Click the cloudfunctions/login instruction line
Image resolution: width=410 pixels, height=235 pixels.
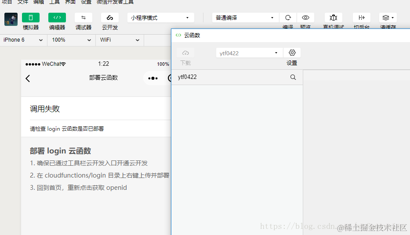tap(99, 175)
